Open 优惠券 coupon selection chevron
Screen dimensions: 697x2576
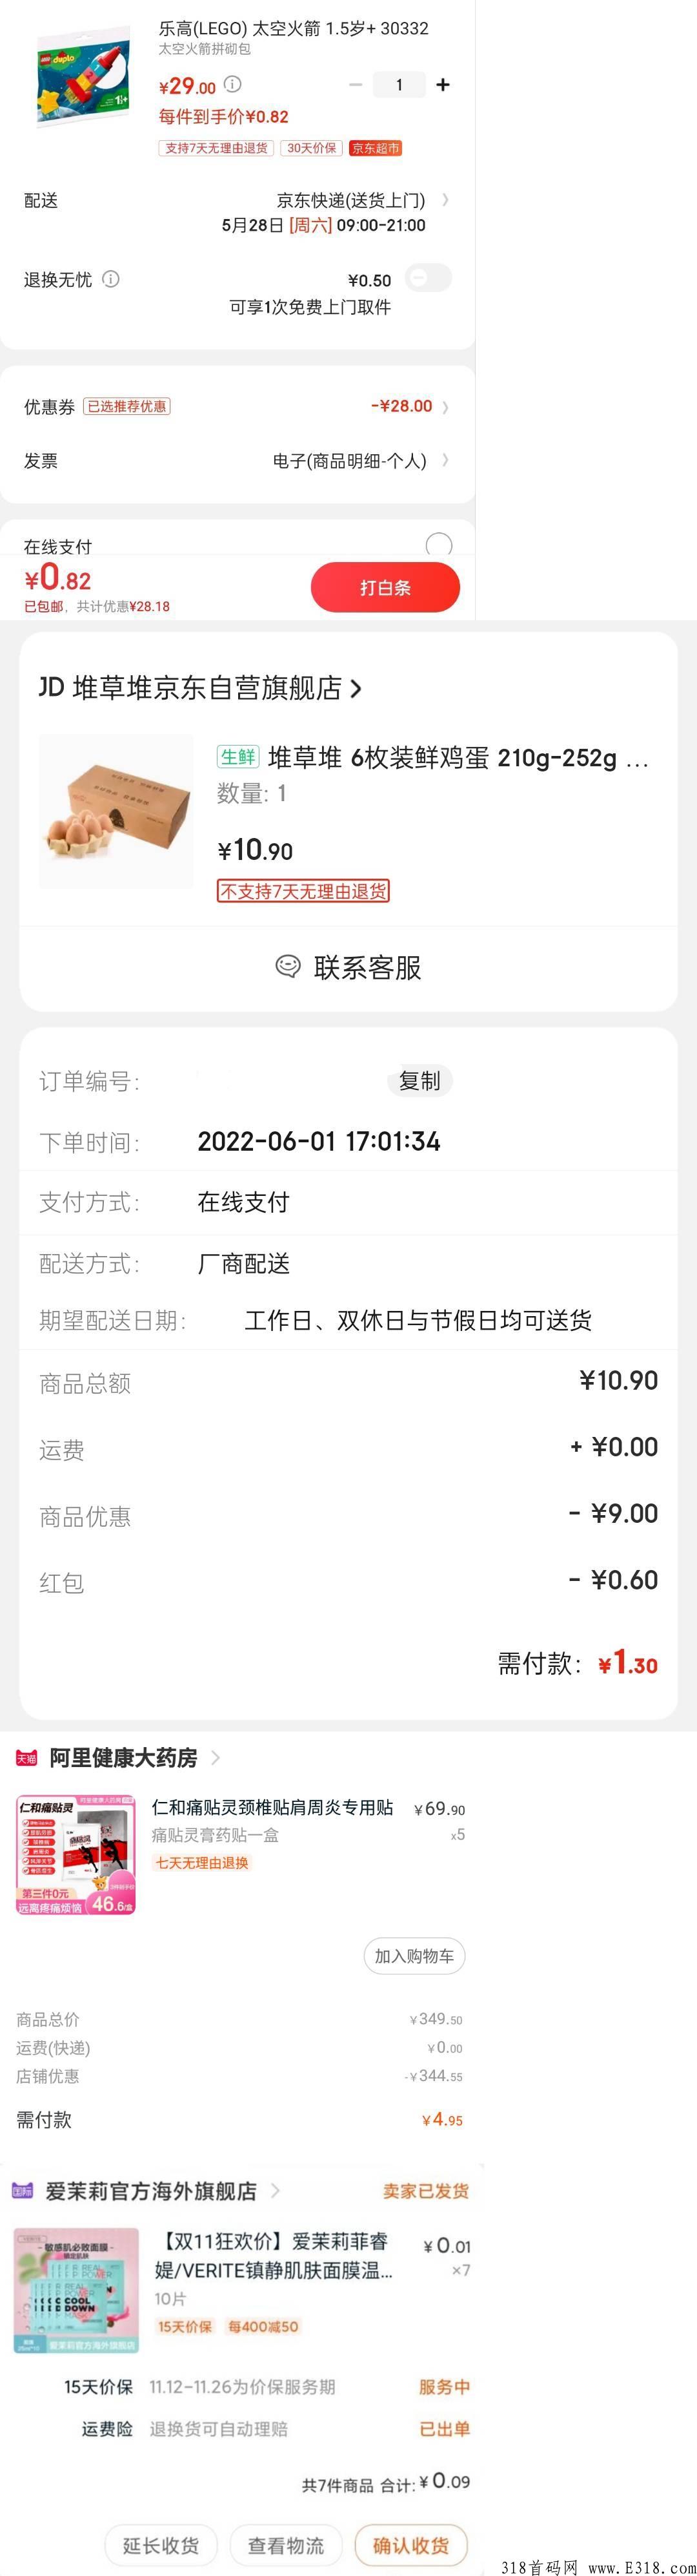click(x=445, y=407)
